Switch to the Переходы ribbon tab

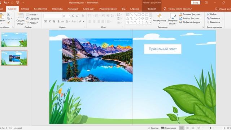coord(57,9)
